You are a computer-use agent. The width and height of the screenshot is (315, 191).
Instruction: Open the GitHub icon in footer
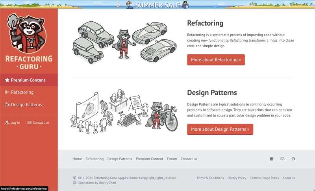[x=293, y=159]
